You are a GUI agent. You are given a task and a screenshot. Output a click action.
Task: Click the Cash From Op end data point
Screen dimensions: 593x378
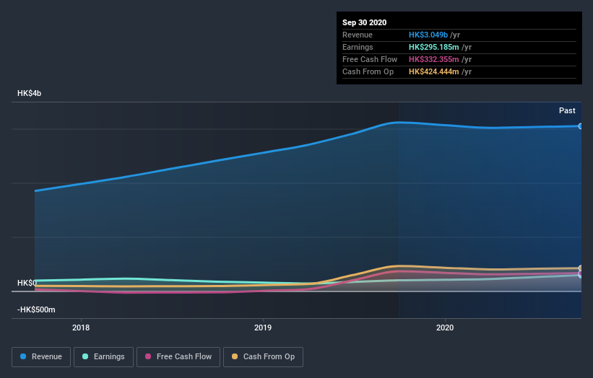(581, 268)
